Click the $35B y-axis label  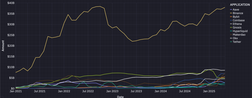coord(11,14)
